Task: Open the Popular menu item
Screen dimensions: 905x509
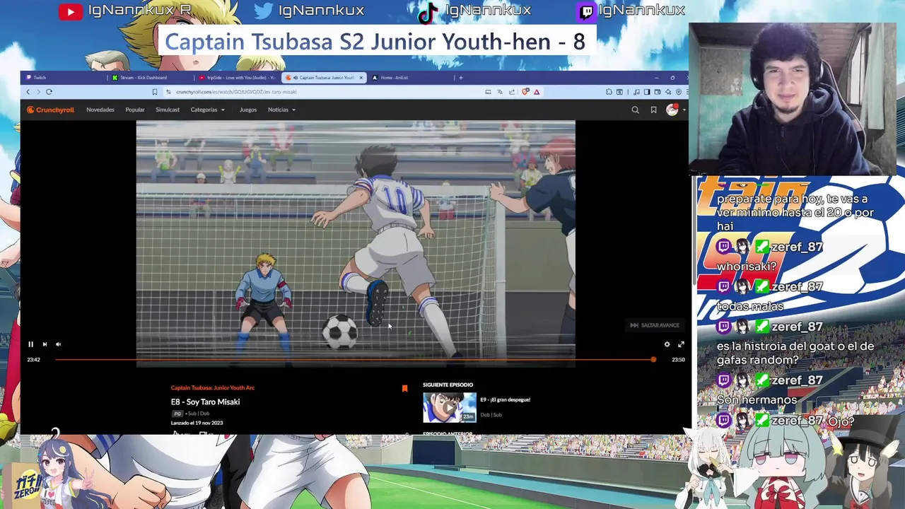Action: (x=135, y=110)
